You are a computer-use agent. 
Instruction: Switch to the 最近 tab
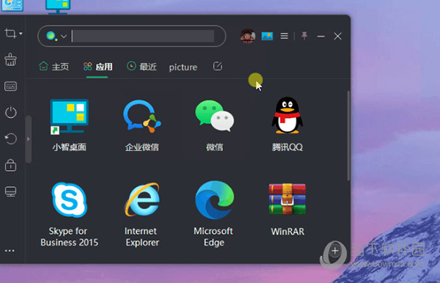point(142,67)
